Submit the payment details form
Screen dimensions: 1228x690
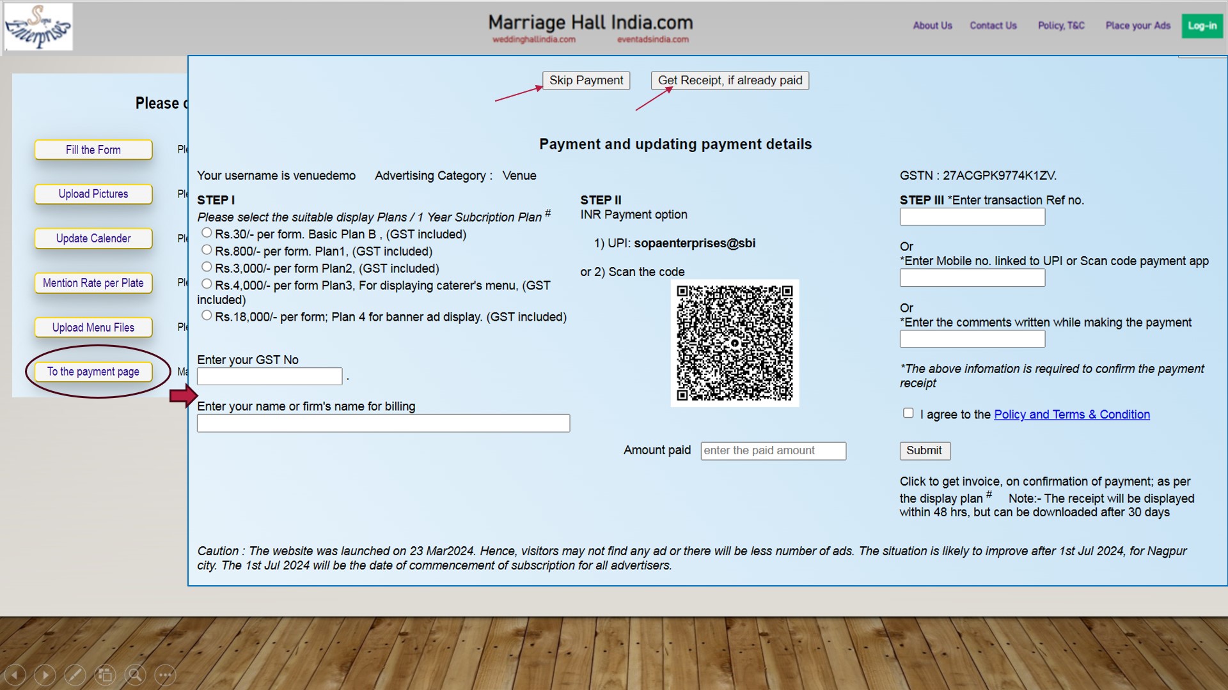pyautogui.click(x=925, y=450)
